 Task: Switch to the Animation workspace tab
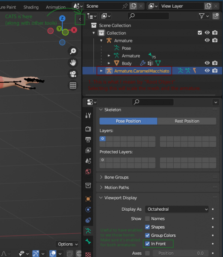[x=56, y=7]
